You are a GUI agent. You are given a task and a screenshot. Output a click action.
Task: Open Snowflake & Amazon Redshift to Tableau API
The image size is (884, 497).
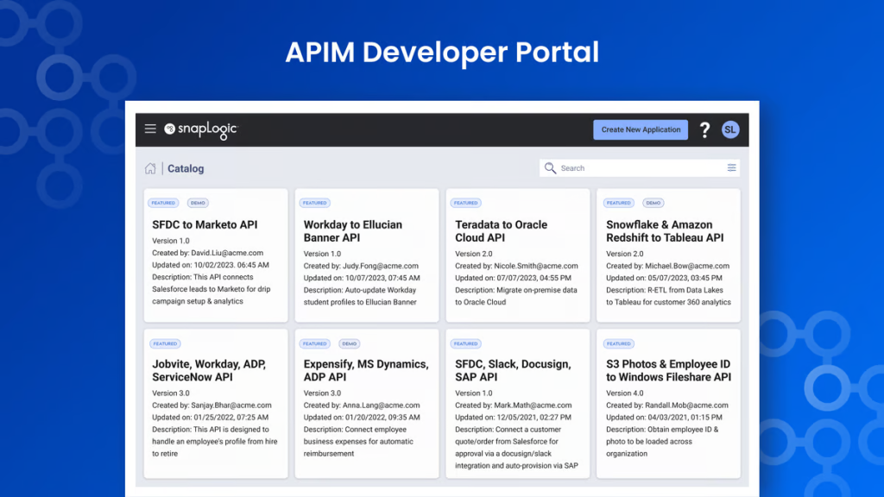pos(665,230)
